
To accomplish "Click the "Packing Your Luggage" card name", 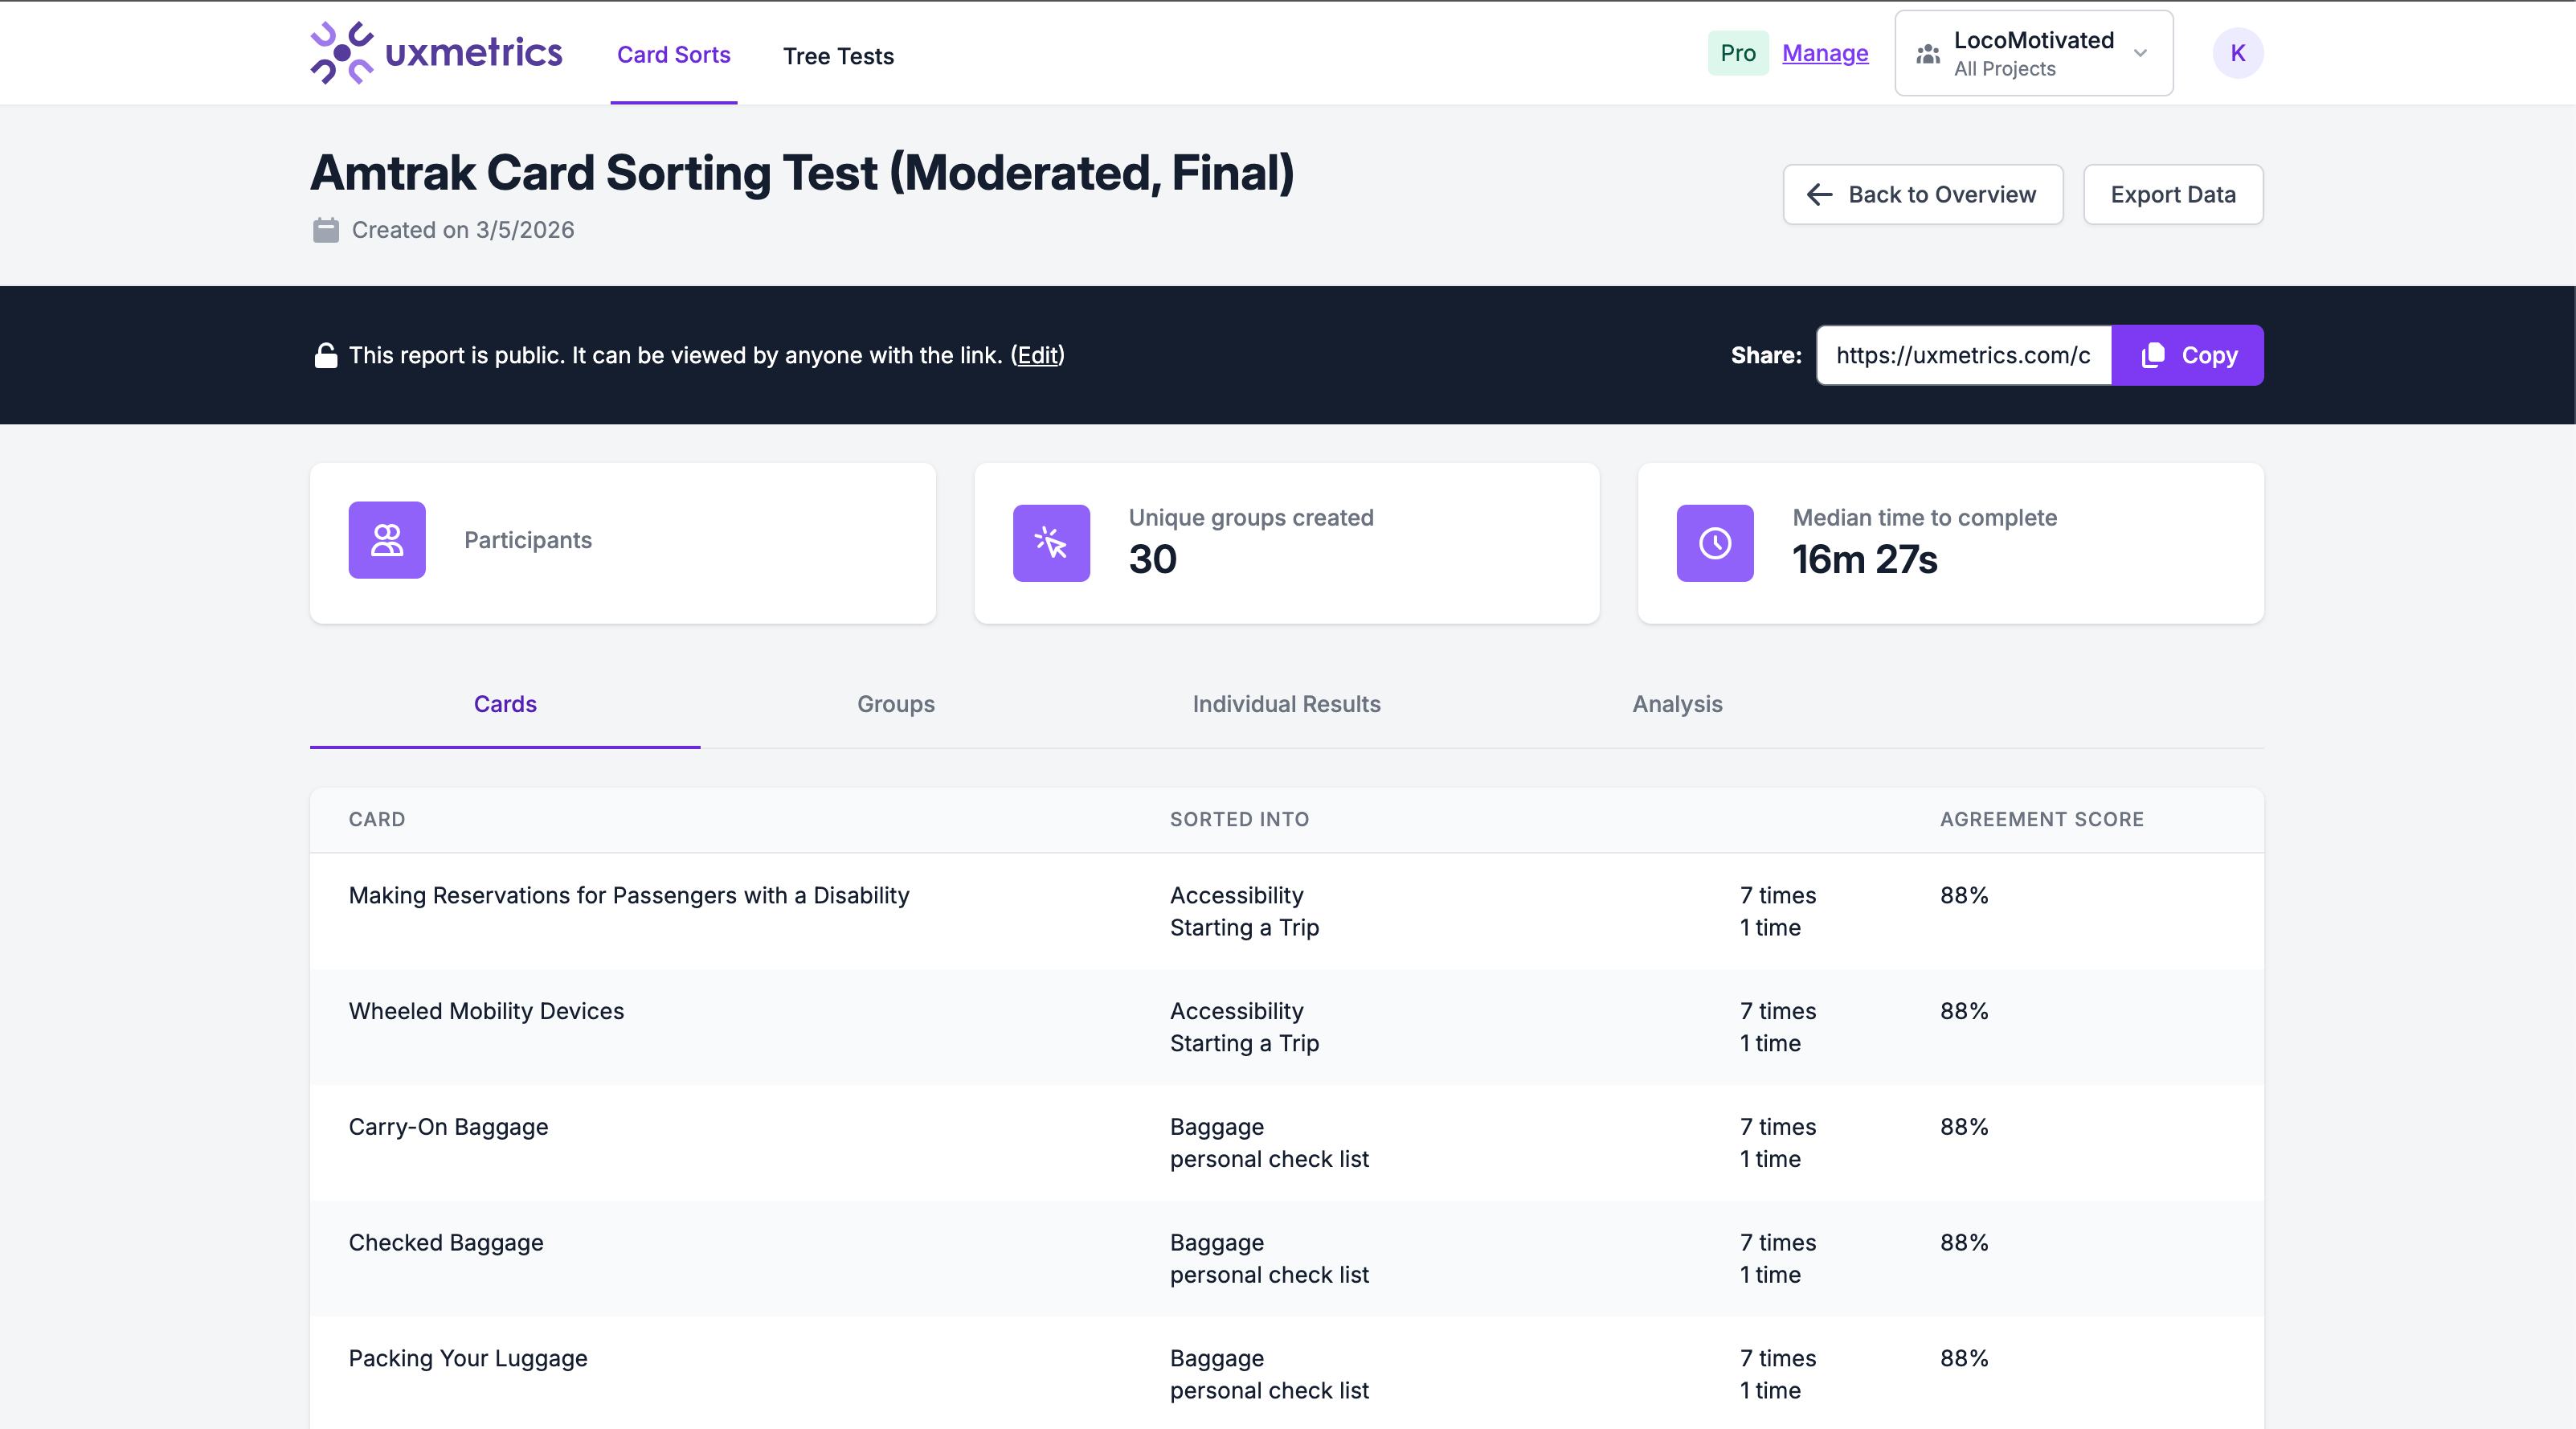I will pos(468,1359).
